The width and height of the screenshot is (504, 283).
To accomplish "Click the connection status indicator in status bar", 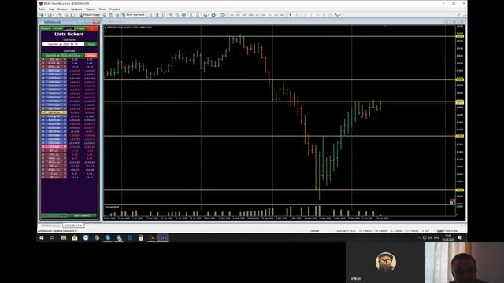I will click(447, 230).
